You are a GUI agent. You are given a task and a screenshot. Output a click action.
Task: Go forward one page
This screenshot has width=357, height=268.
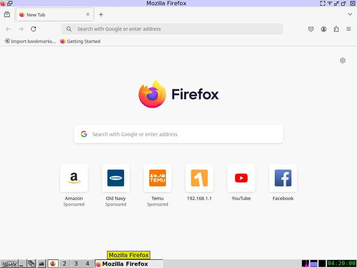pyautogui.click(x=21, y=29)
